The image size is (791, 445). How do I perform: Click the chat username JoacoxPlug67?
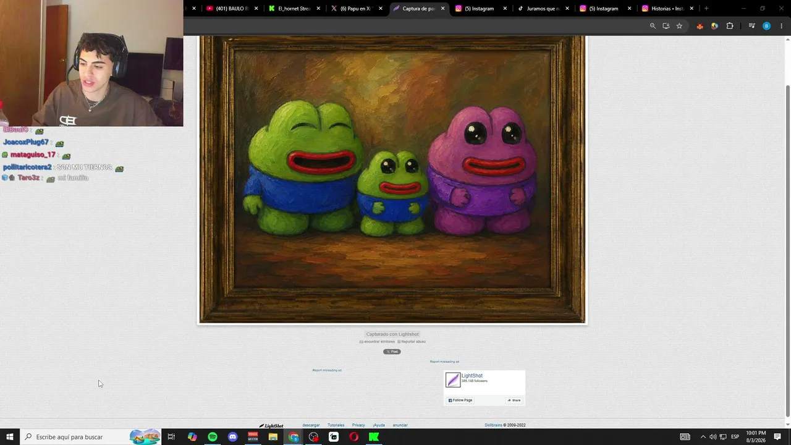pyautogui.click(x=25, y=143)
